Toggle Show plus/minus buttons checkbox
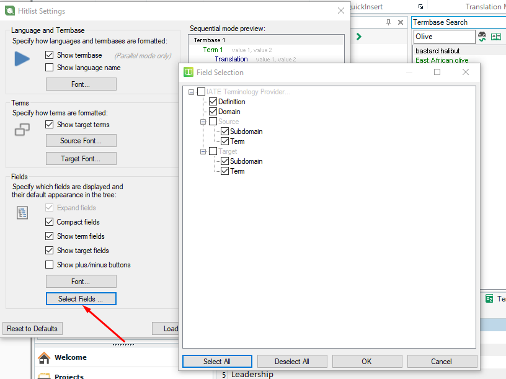 (x=50, y=265)
